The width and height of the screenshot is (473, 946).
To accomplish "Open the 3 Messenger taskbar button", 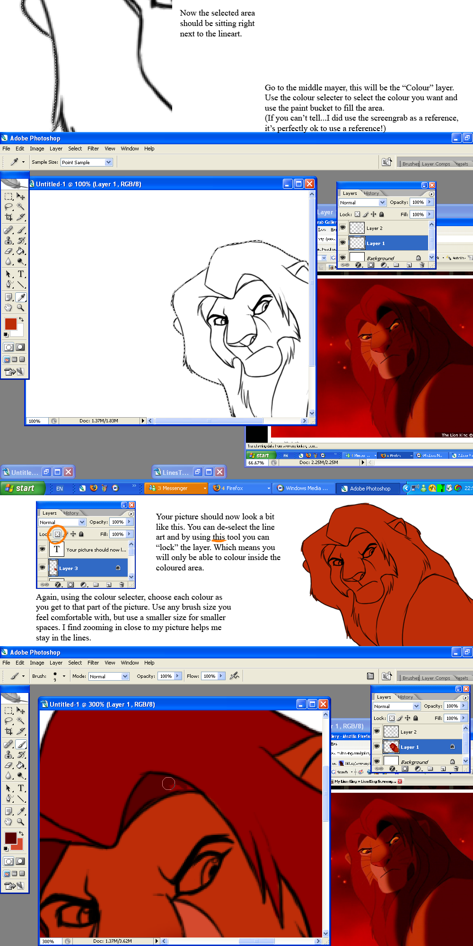I will [176, 488].
